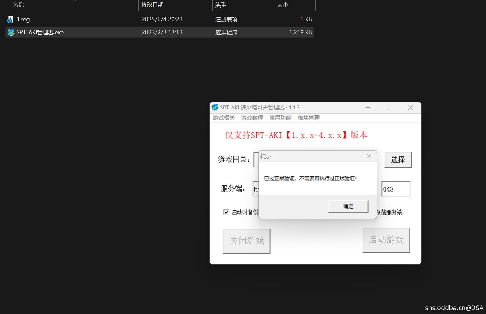Confirm the 提示 dialog with 确定
Viewport: 486px width, 314px height.
tap(348, 206)
